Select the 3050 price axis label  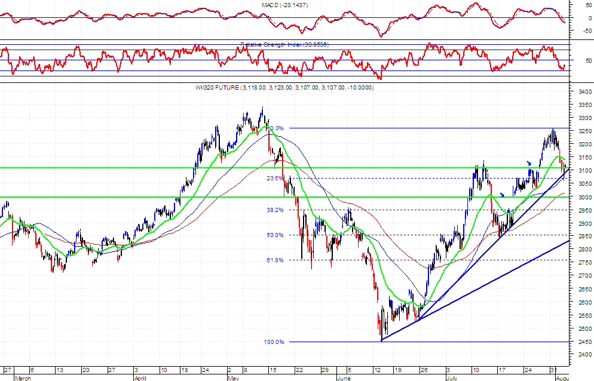[x=585, y=184]
